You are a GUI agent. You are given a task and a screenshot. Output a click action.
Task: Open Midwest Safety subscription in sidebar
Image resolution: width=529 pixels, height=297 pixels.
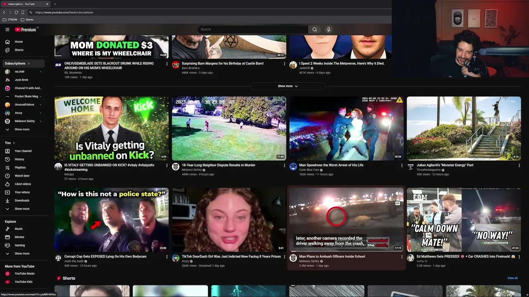pos(23,121)
